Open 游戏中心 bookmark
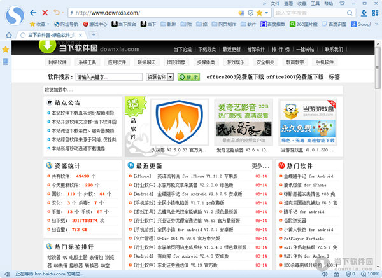382x278 pixels. 95,24
